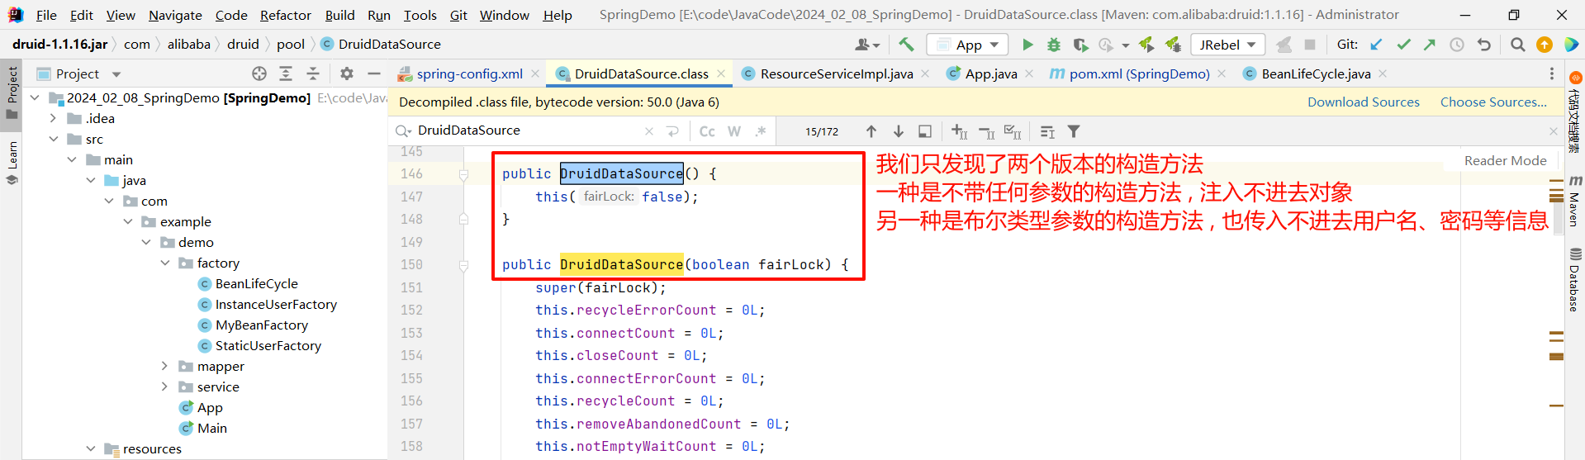Open search results in Find window

point(925,131)
